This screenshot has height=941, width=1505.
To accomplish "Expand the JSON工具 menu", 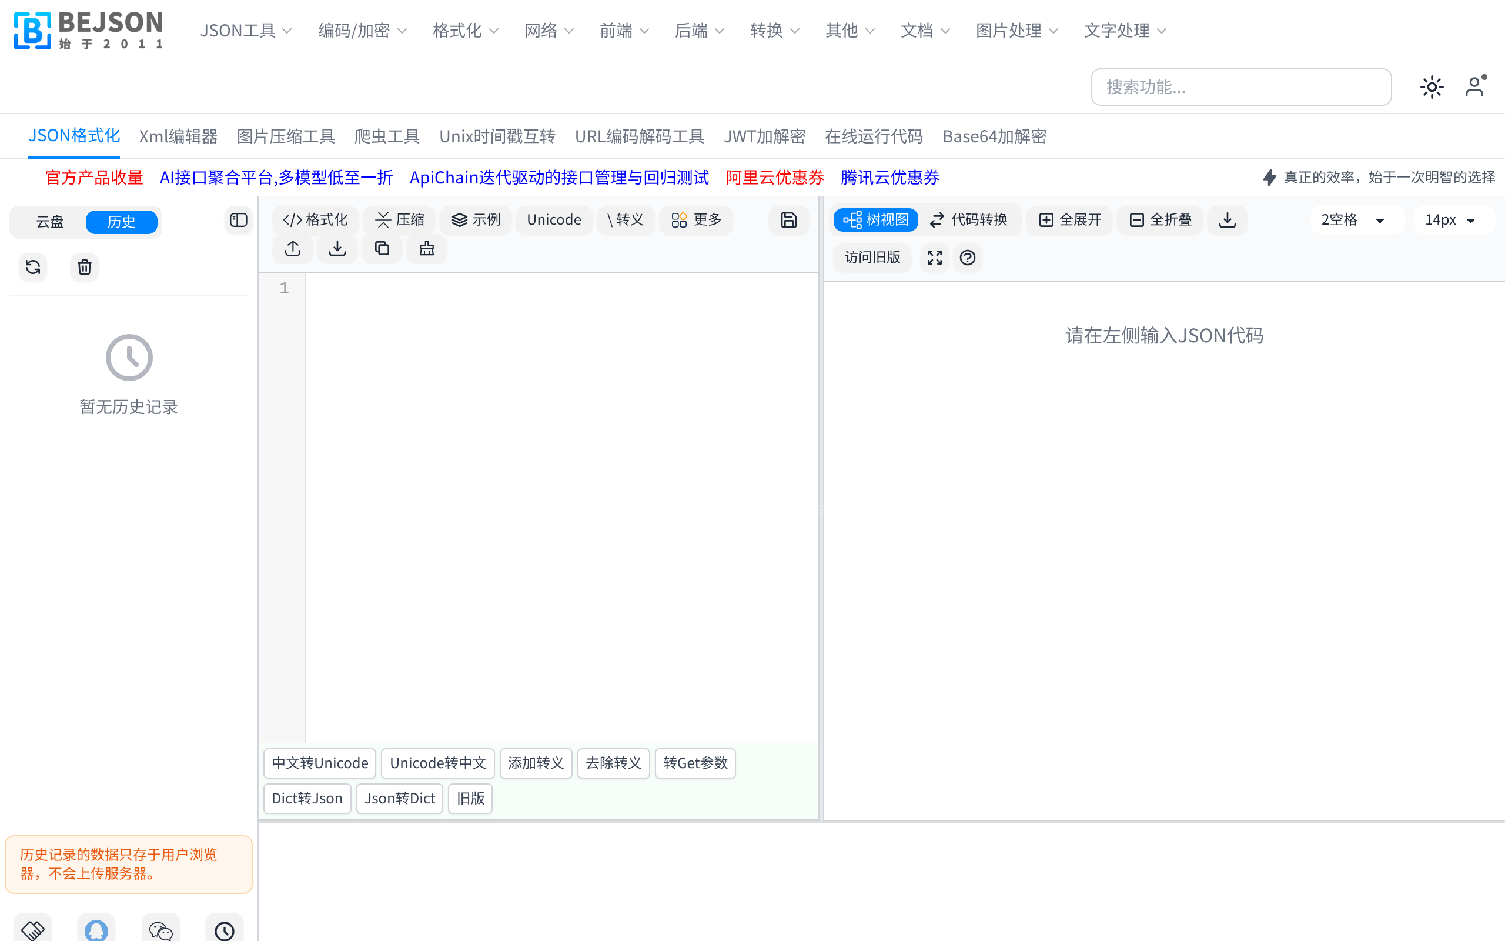I will [x=246, y=31].
